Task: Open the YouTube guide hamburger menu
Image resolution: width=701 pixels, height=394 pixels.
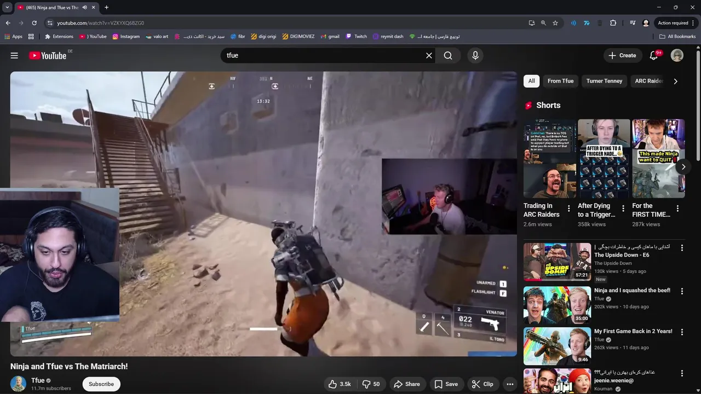Action: click(x=14, y=55)
